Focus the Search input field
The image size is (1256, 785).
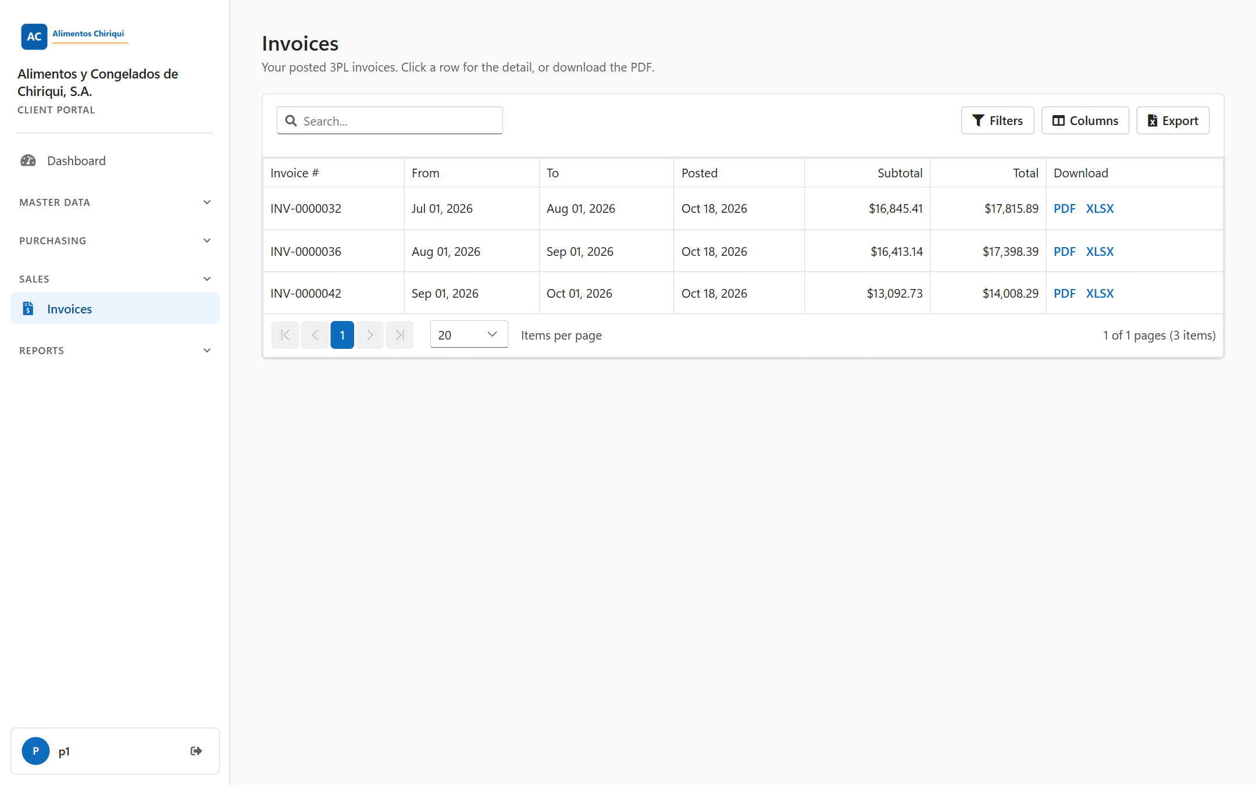(390, 120)
